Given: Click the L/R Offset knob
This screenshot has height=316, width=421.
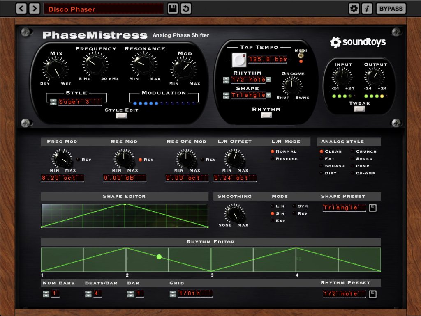Looking at the screenshot, I should 234,159.
